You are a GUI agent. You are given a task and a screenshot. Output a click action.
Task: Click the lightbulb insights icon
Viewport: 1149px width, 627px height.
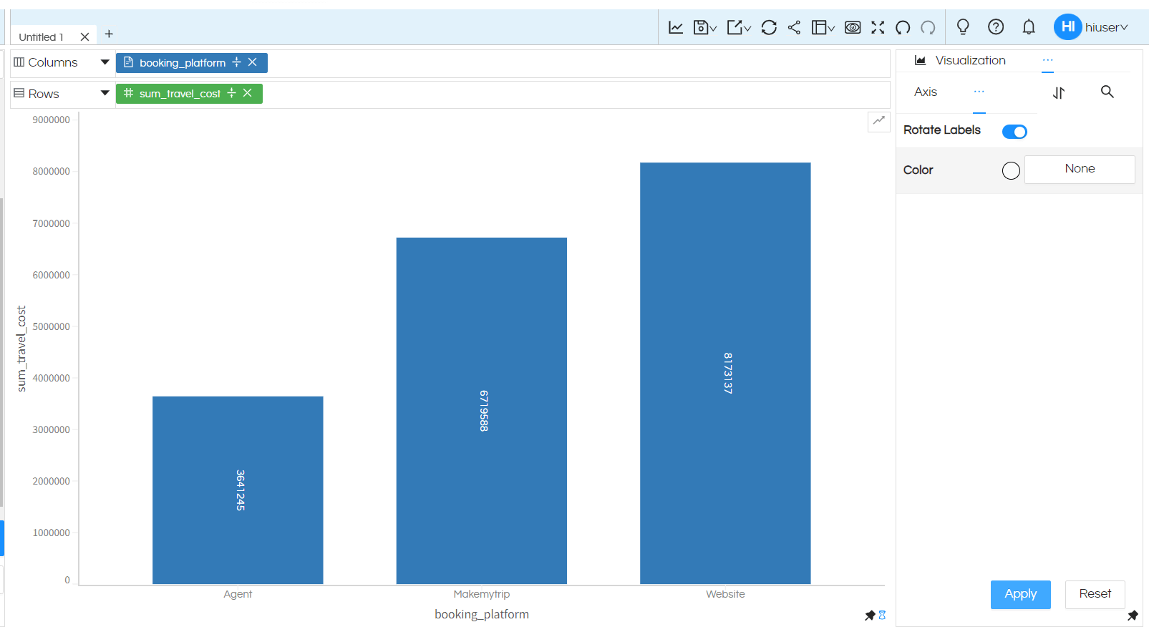click(963, 27)
